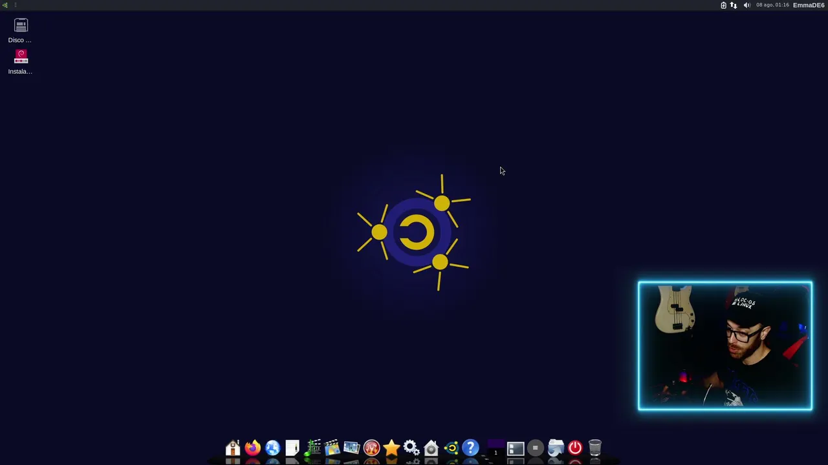Open the gray round menu button in dock
This screenshot has width=828, height=465.
(535, 448)
